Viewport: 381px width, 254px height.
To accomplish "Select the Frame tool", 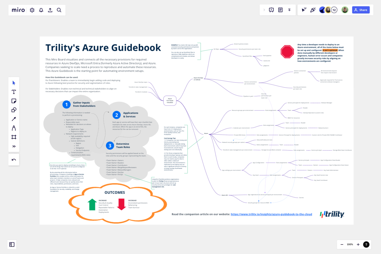I will tap(14, 137).
